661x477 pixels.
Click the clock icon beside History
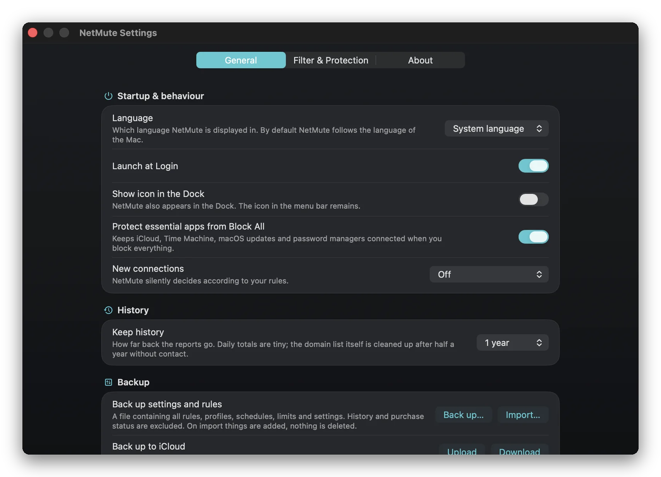pos(108,310)
